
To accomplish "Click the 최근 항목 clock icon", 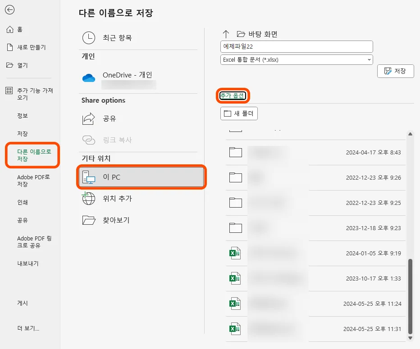I will tap(89, 38).
